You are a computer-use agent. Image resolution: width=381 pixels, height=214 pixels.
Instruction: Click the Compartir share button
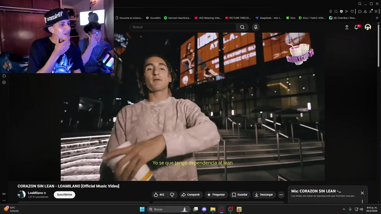click(x=191, y=195)
